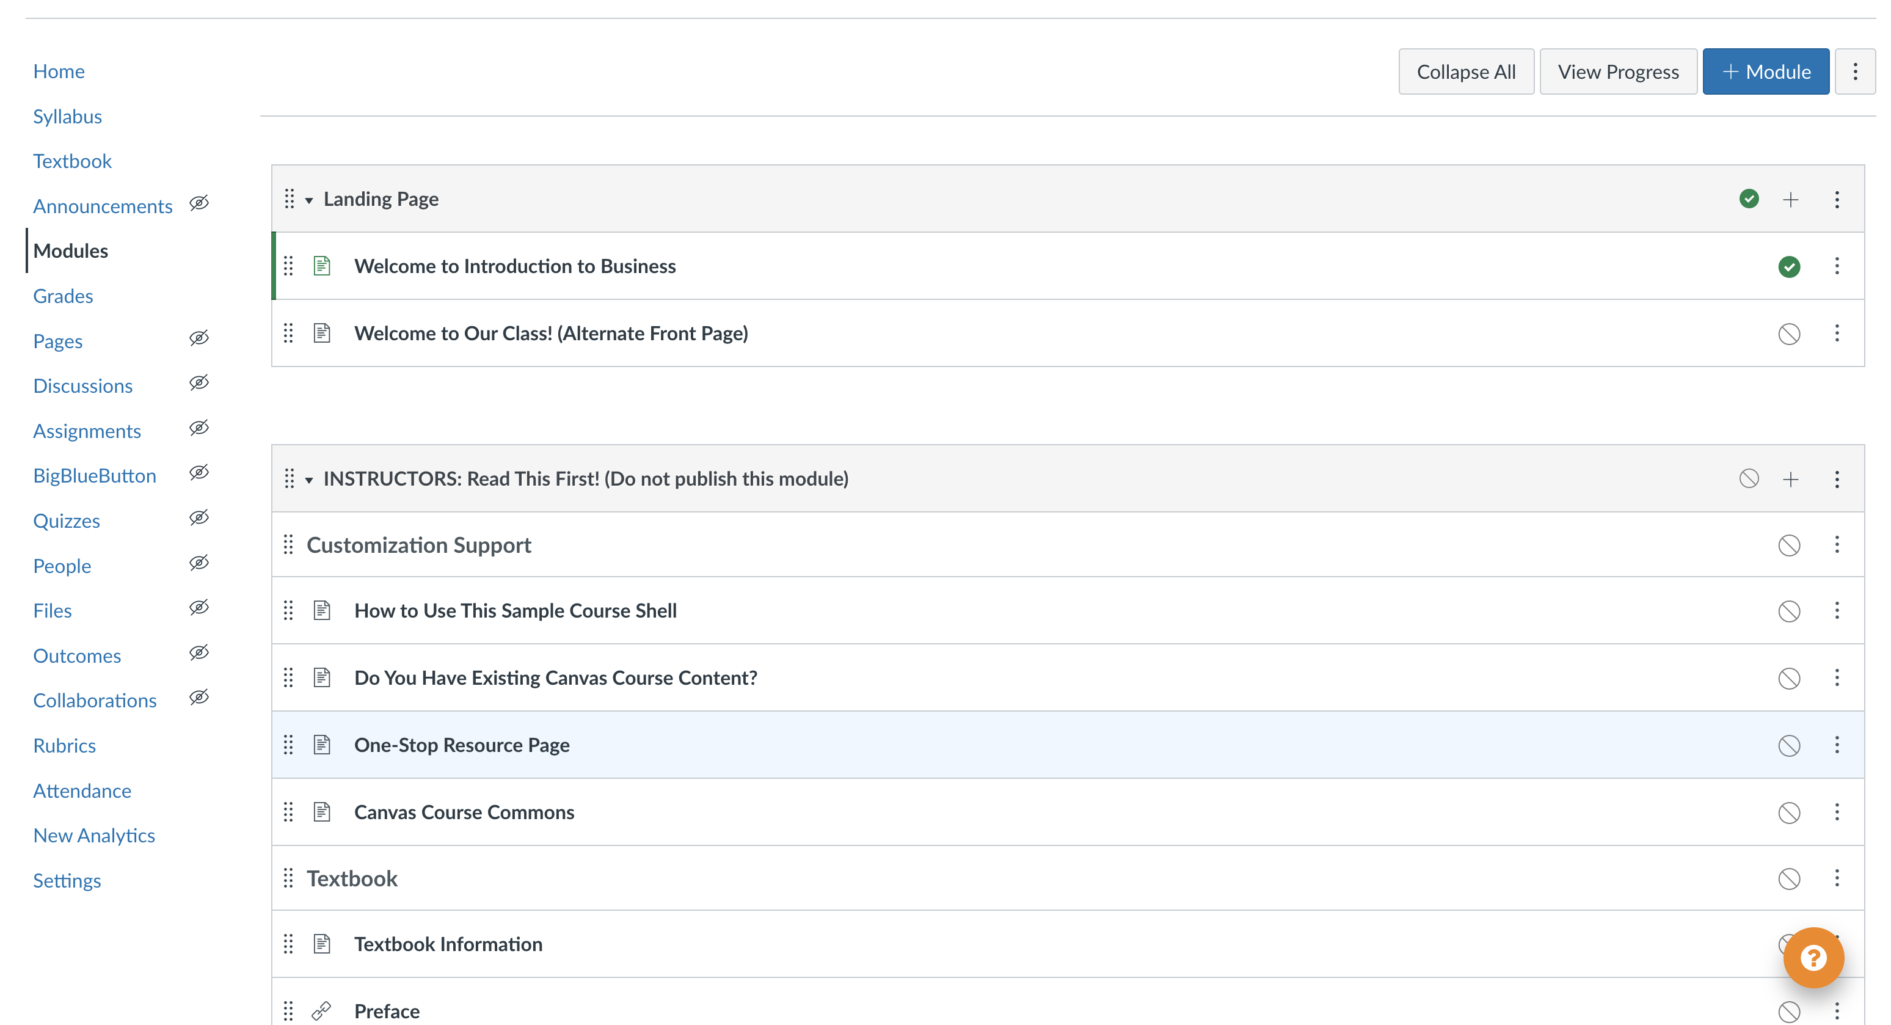The width and height of the screenshot is (1891, 1025).
Task: Open Syllabus from course navigation
Action: pos(68,116)
